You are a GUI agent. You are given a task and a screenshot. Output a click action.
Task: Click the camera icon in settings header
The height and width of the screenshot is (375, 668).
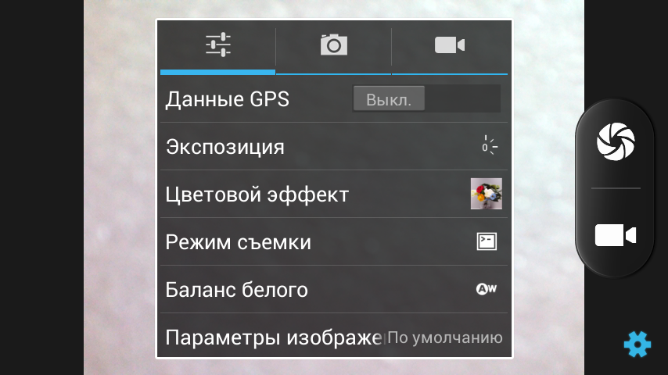pyautogui.click(x=334, y=45)
